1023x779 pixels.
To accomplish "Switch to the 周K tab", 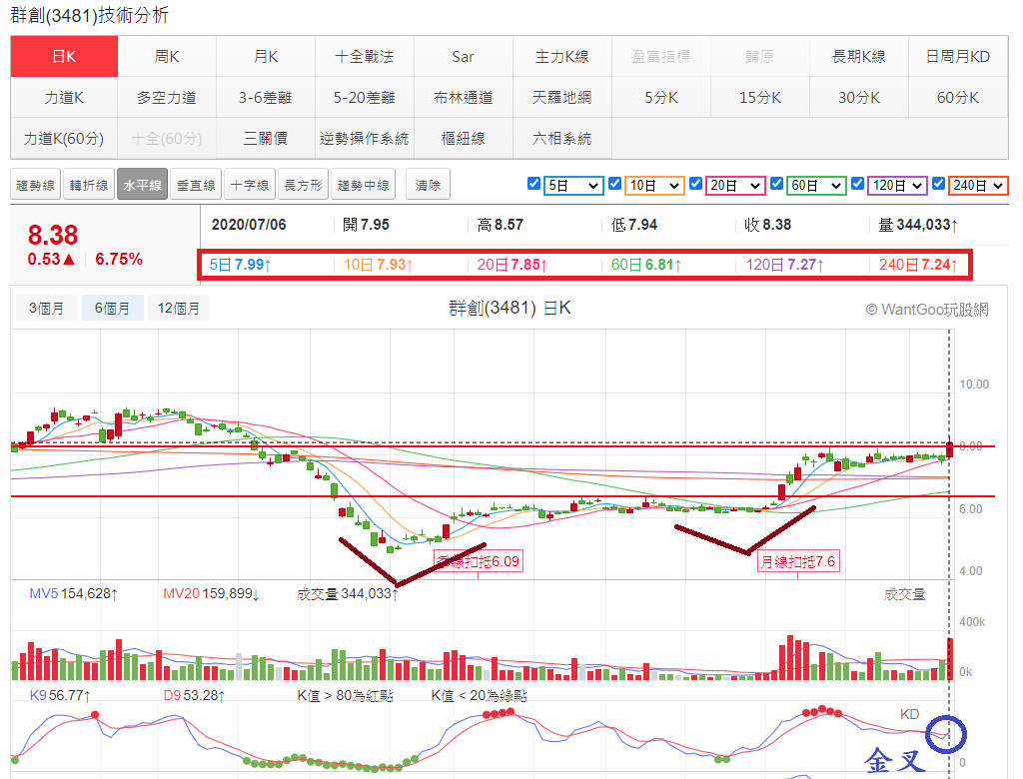I will pyautogui.click(x=167, y=57).
